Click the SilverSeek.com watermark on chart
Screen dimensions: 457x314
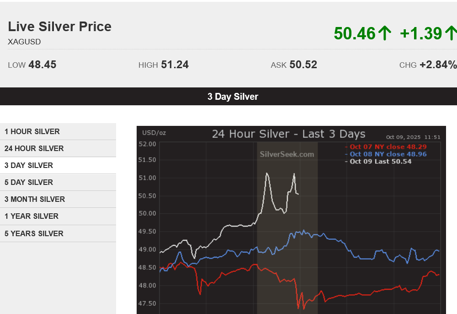(287, 154)
